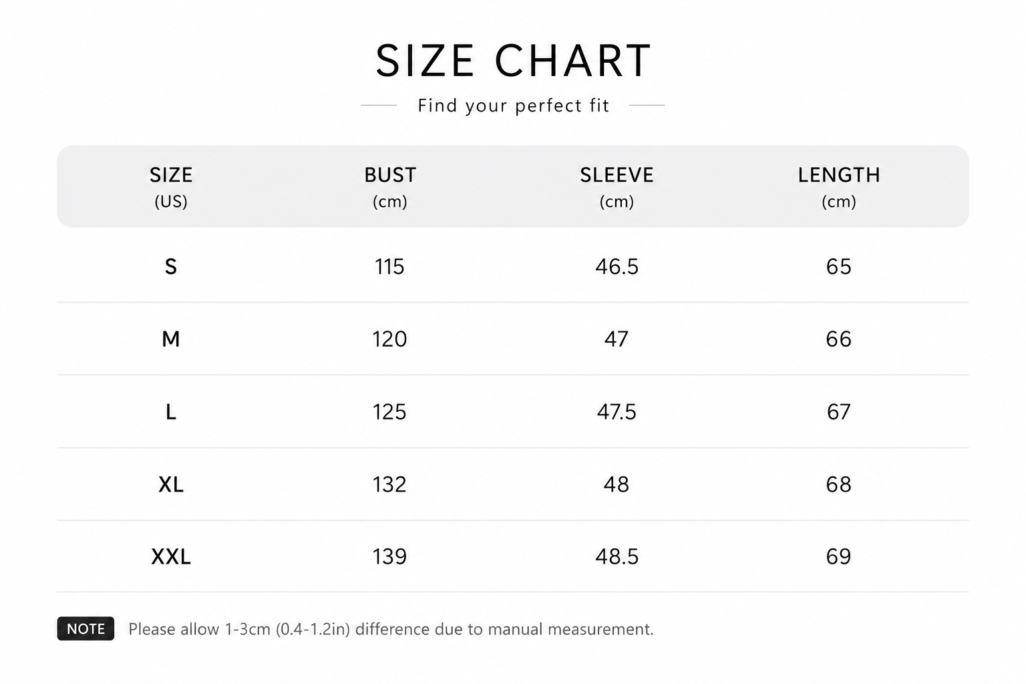Click the SLEEVE (cm) column header

point(617,187)
